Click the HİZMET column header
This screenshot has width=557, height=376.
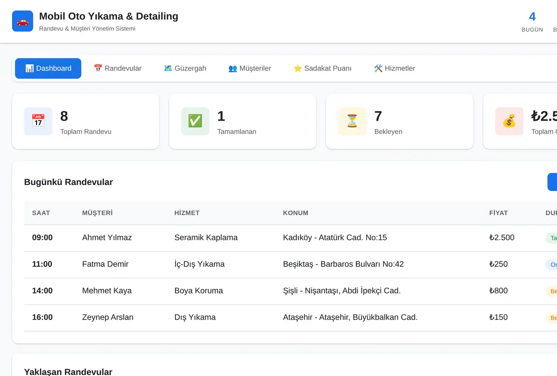pyautogui.click(x=187, y=213)
